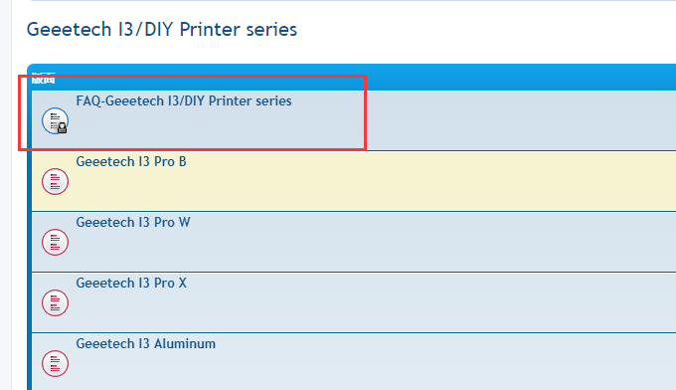Click the 版面 column header label
The height and width of the screenshot is (390, 676).
point(43,78)
